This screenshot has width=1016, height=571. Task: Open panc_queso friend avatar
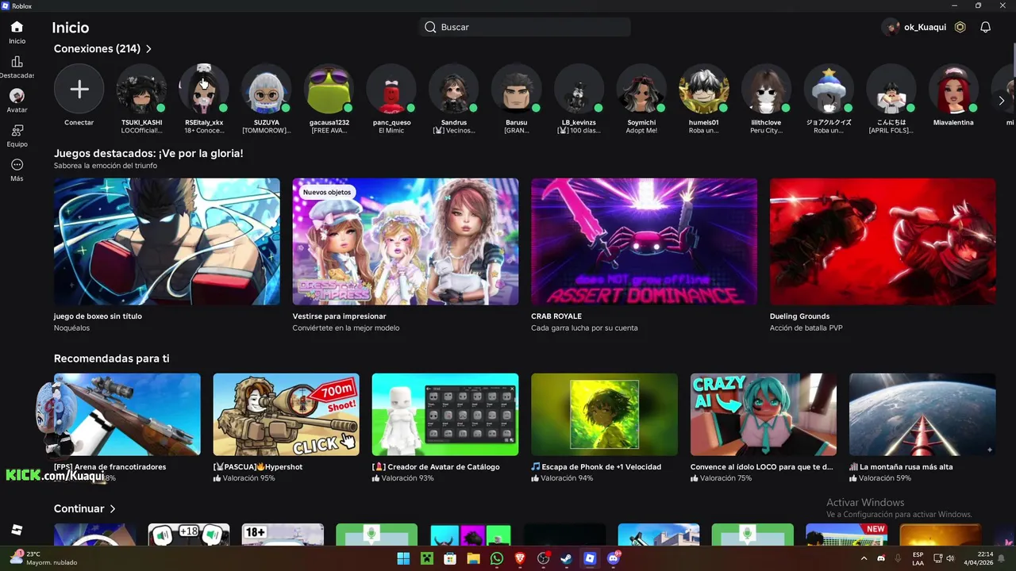(391, 89)
